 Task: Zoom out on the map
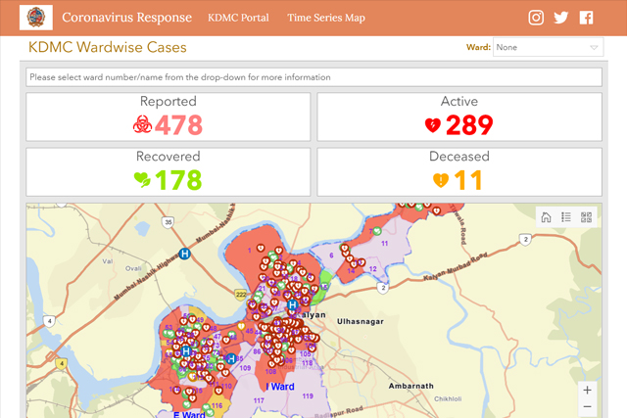[x=587, y=407]
